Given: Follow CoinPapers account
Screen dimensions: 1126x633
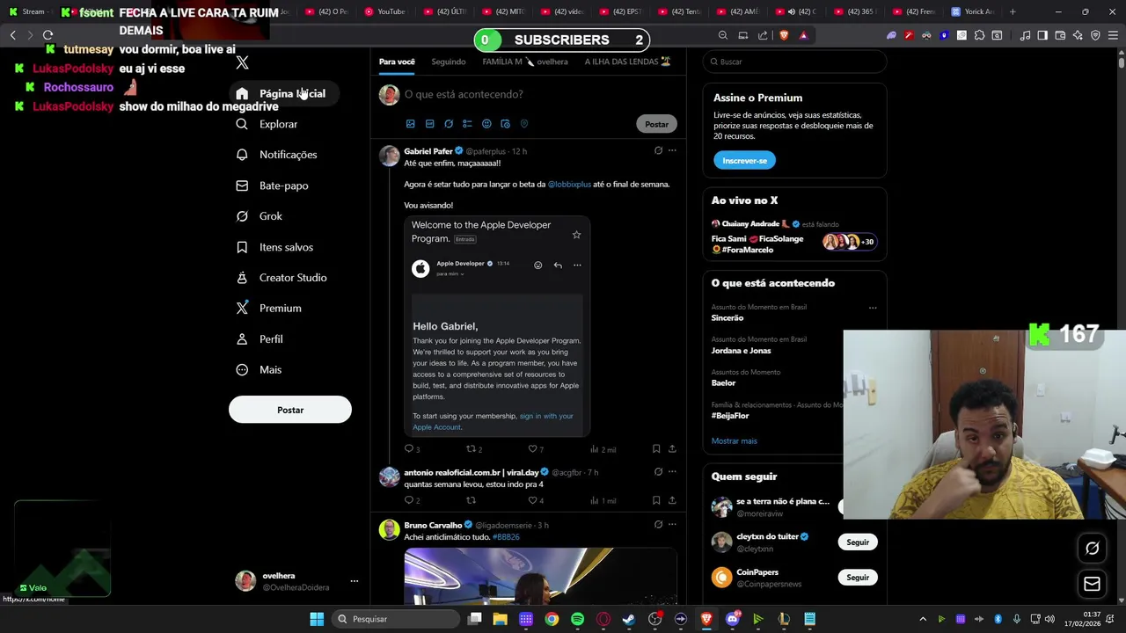Looking at the screenshot, I should (858, 578).
